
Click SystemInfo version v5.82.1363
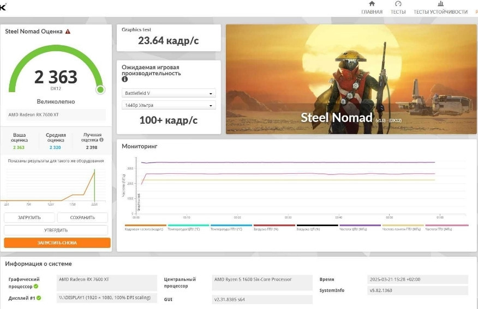coord(417,290)
